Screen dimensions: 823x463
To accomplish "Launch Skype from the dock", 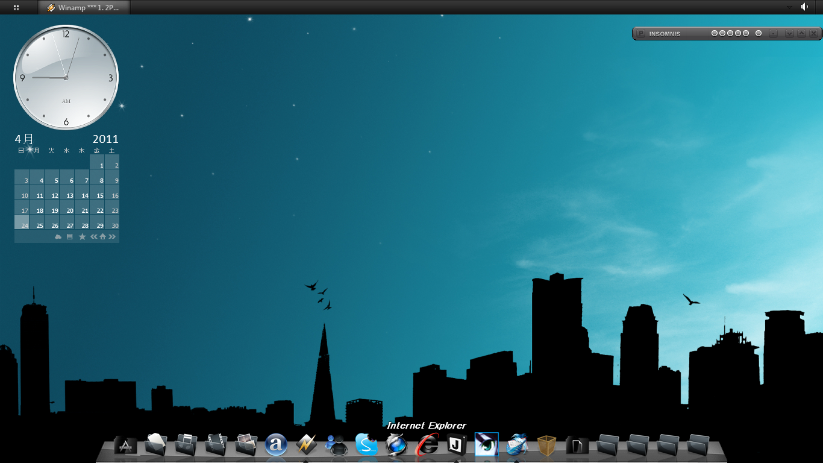I will tap(366, 445).
